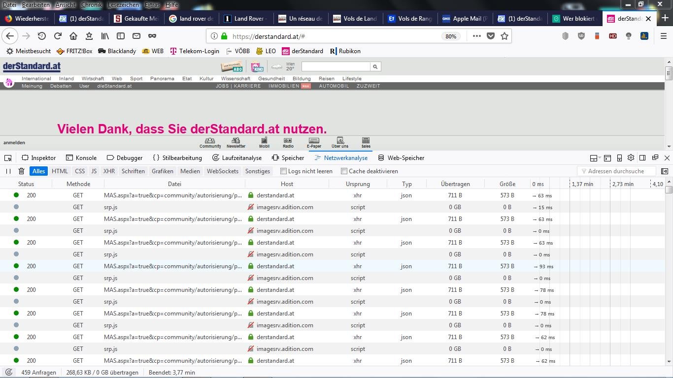Viewport: 673px width, 378px height.
Task: Open page actions three-dot menu
Action: 476,36
